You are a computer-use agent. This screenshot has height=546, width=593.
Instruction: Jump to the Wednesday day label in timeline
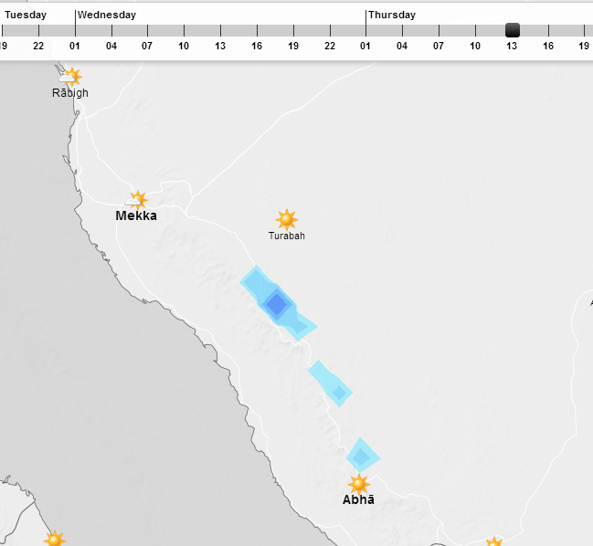[x=107, y=16]
